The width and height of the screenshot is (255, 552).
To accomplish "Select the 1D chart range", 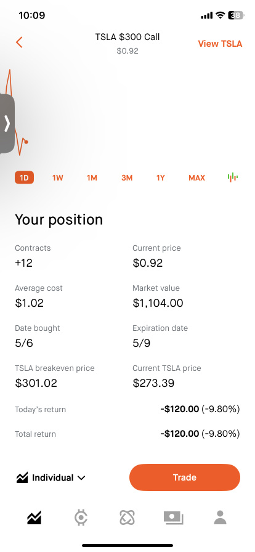I will coord(24,178).
